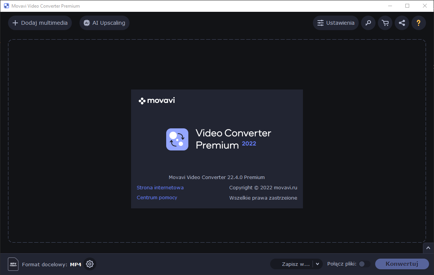
Task: Toggle the Połącz pliki switch
Action: click(x=364, y=264)
